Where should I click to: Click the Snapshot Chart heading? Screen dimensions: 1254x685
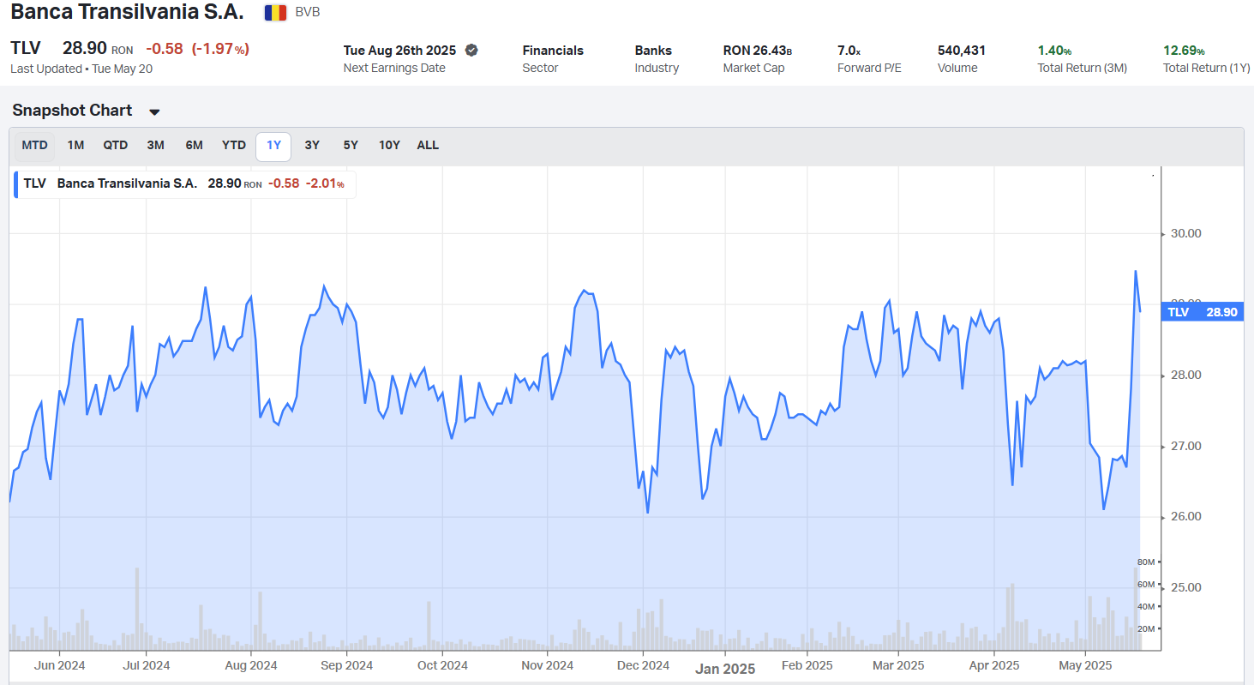pos(72,111)
